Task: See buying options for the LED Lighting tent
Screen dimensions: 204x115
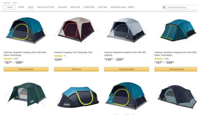Action: click(126, 69)
